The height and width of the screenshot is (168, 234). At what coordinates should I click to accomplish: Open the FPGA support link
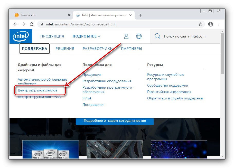[87, 98]
